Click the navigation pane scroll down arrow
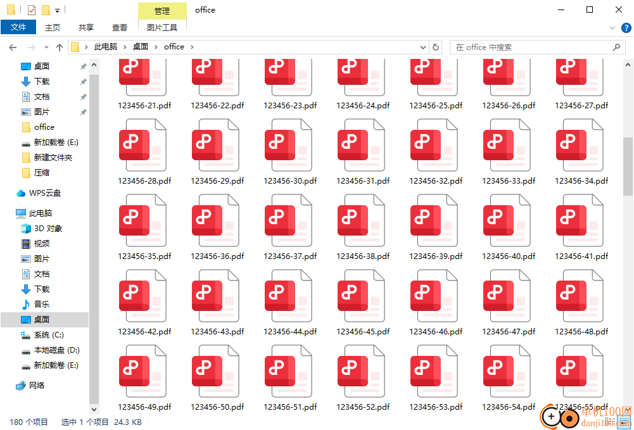The image size is (634, 430). (x=94, y=409)
